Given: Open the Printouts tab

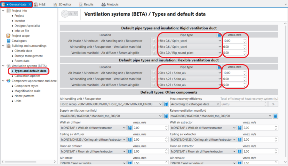Looking at the screenshot, I should 110,4.
